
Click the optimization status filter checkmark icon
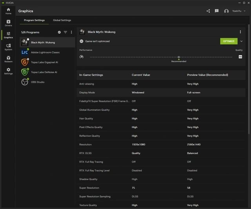point(59,32)
